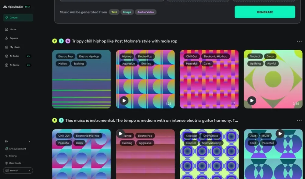Launch AI Radio from the sidebar

(x=14, y=56)
